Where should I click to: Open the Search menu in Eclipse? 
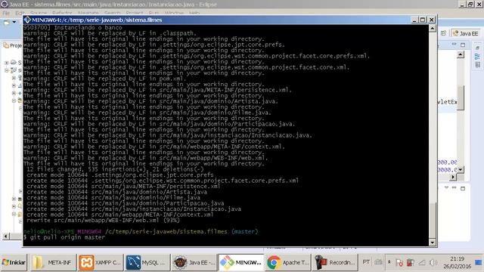pyautogui.click(x=113, y=13)
